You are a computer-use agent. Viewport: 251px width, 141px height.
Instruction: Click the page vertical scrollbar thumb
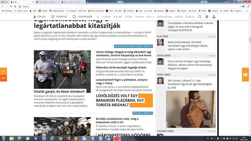pyautogui.click(x=249, y=39)
